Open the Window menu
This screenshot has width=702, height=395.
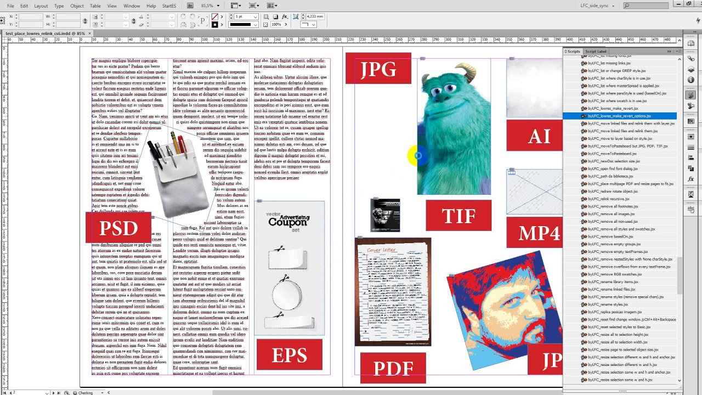(x=132, y=6)
